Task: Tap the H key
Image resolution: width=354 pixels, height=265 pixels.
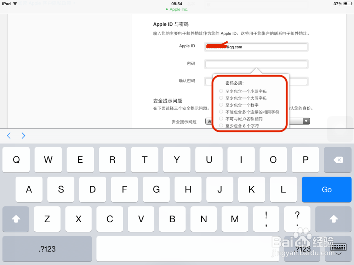Action: tap(188, 189)
